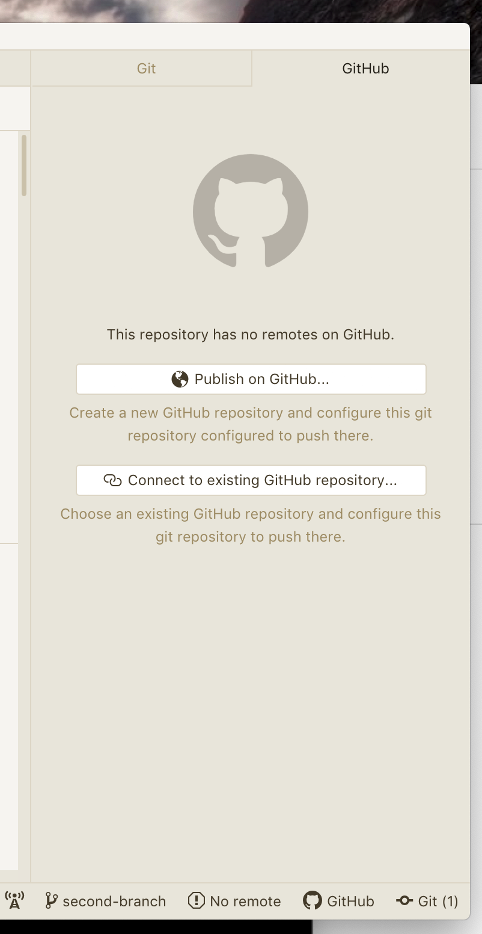
Task: Click the broadcast antenna icon in status bar
Action: pos(14,901)
